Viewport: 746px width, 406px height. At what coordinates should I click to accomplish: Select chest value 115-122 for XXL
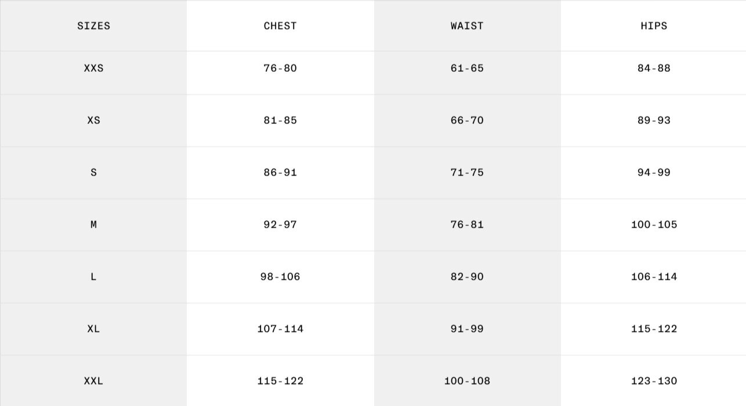pyautogui.click(x=280, y=381)
